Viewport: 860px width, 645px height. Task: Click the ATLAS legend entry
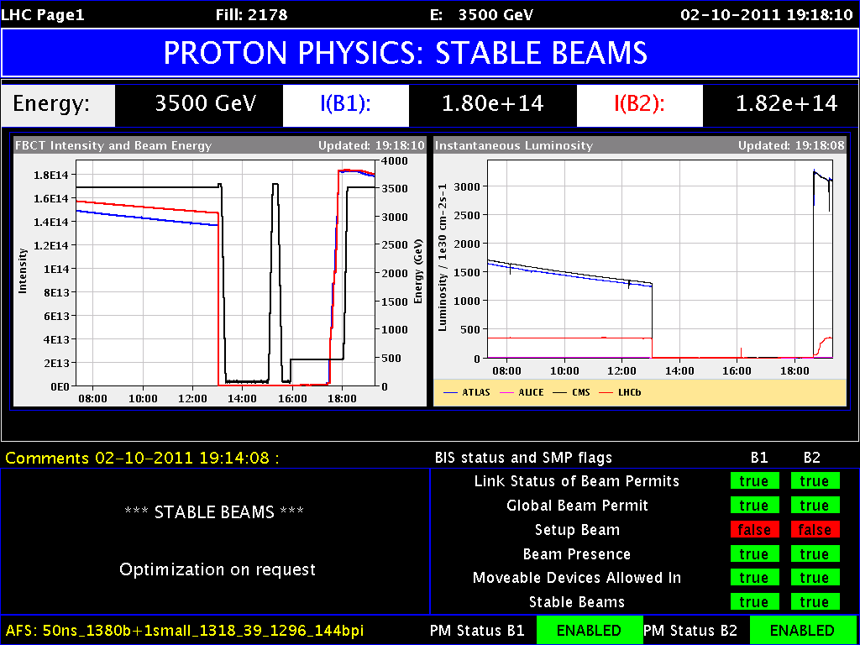(x=465, y=393)
